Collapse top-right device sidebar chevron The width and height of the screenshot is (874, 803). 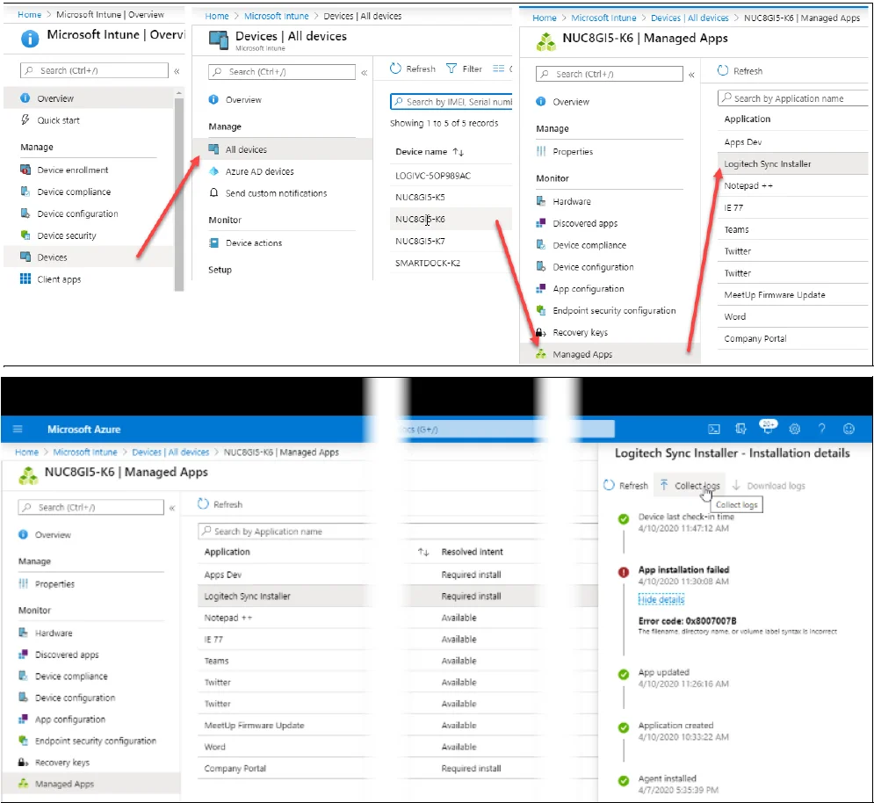[x=691, y=75]
